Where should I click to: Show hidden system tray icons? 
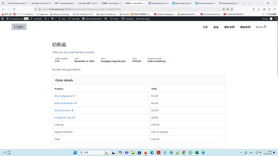click(x=241, y=153)
